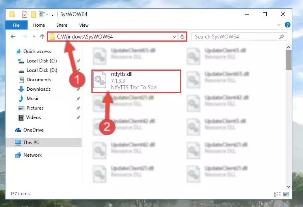Open the File menu tab
The height and width of the screenshot is (207, 303).
pyautogui.click(x=17, y=25)
